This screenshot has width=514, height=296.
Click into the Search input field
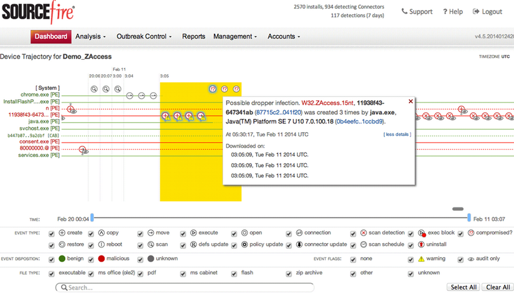(185, 287)
